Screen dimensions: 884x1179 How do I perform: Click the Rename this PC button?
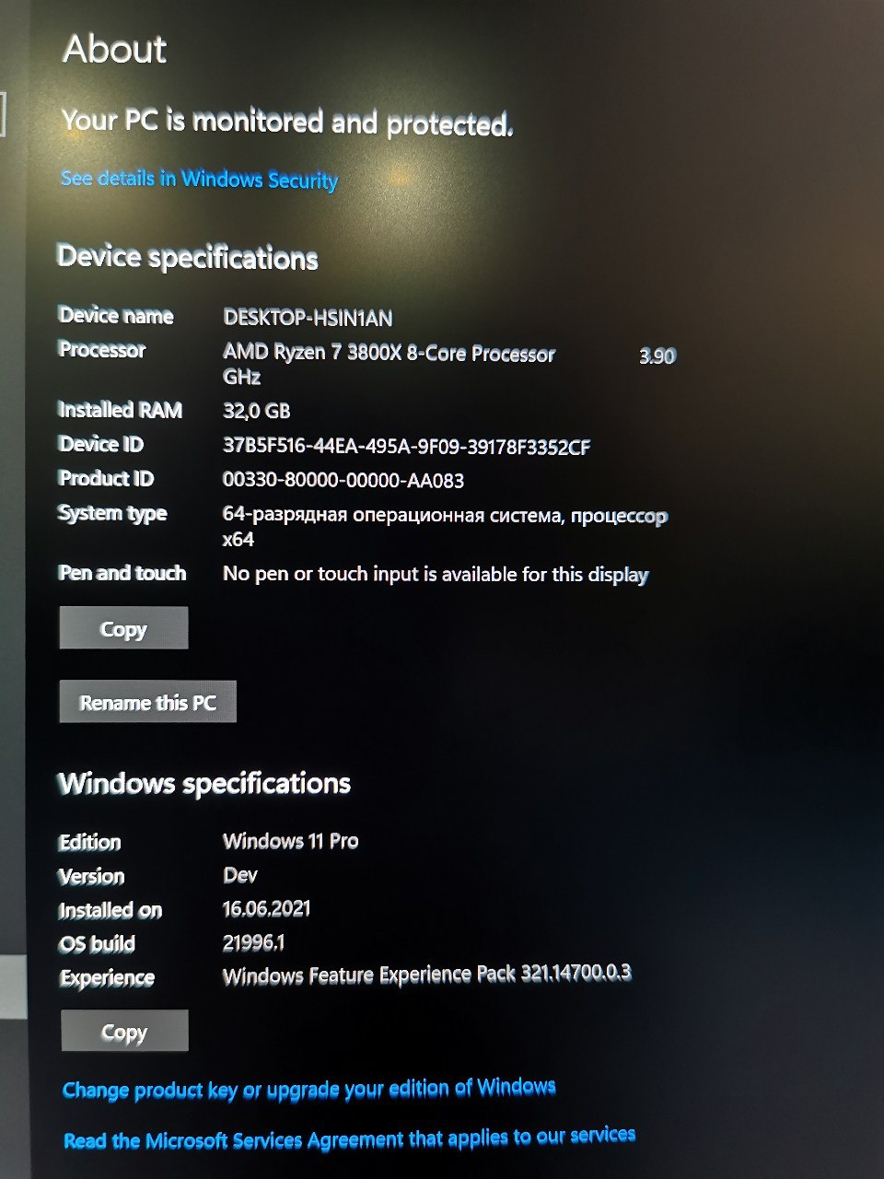[x=148, y=702]
